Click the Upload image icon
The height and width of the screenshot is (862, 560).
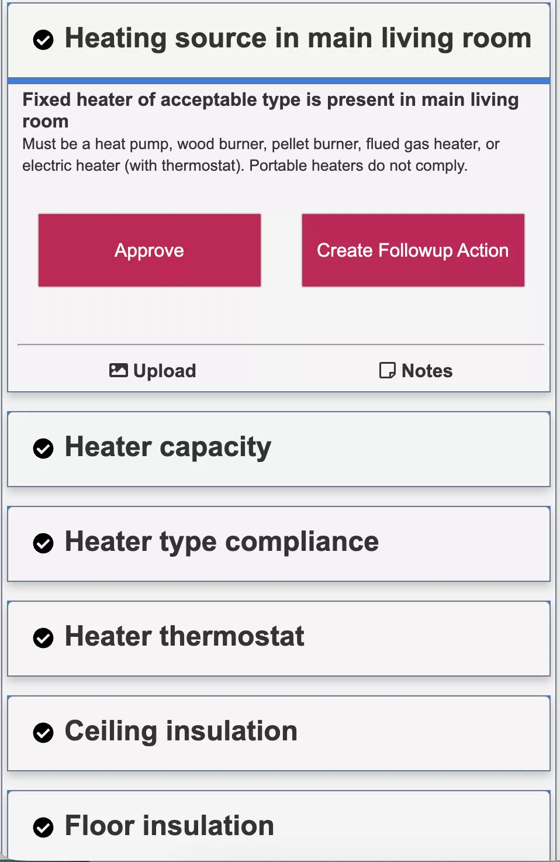[x=118, y=370]
